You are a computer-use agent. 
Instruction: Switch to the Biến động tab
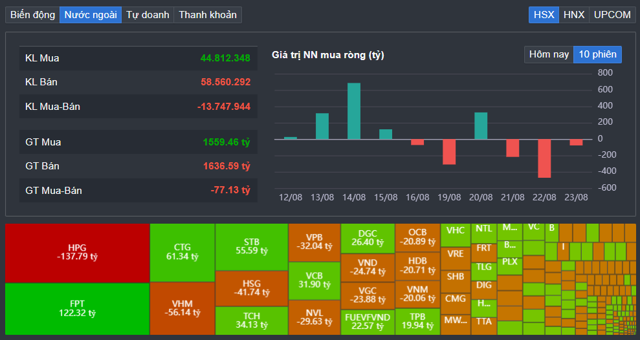[x=32, y=14]
